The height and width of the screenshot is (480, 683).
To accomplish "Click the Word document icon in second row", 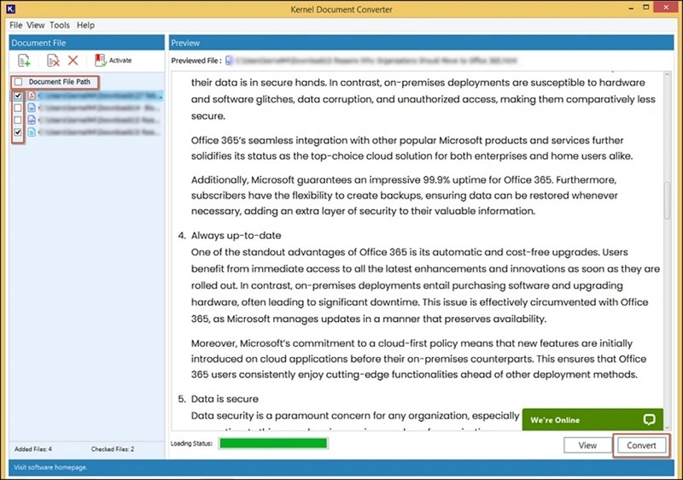I will click(x=31, y=109).
